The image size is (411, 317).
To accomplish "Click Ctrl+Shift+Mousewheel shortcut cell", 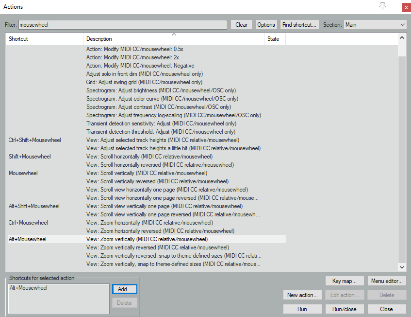I will [x=34, y=140].
